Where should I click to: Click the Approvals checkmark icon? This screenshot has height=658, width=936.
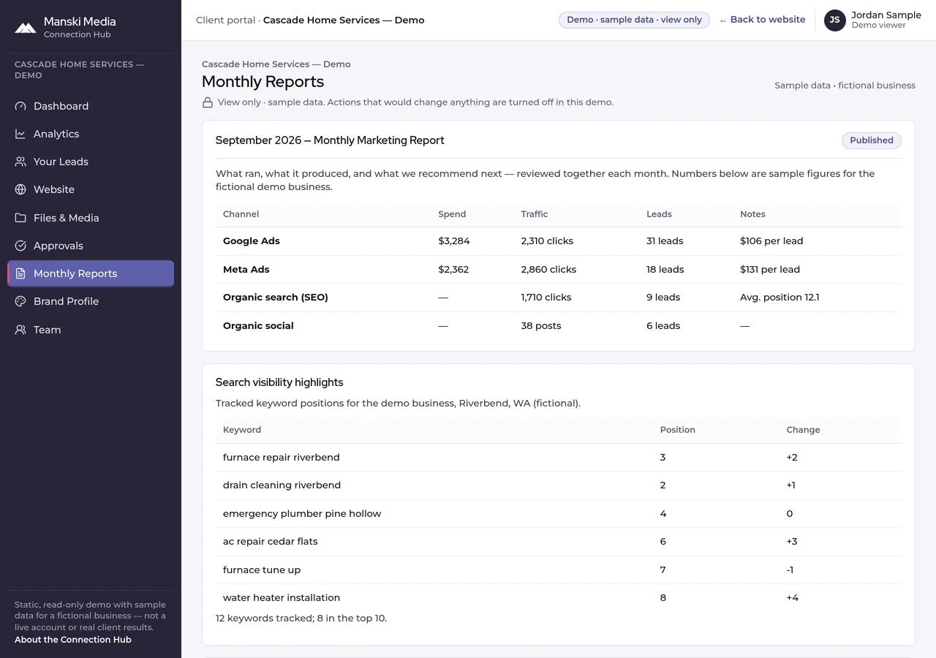pos(20,246)
